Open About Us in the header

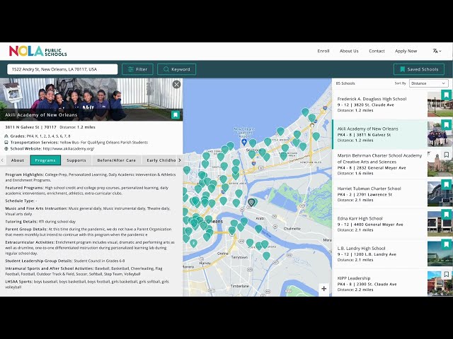pos(349,51)
